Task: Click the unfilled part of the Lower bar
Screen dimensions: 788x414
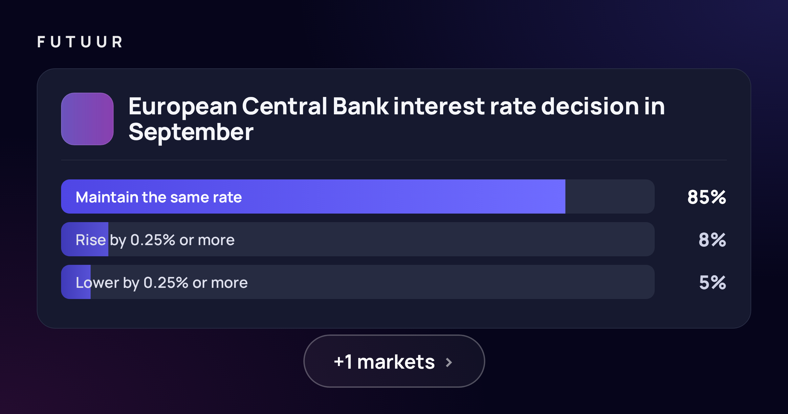Action: pyautogui.click(x=373, y=282)
